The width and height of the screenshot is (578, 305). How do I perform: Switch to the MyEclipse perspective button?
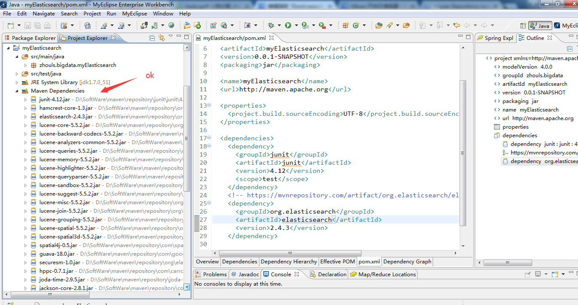[x=566, y=26]
